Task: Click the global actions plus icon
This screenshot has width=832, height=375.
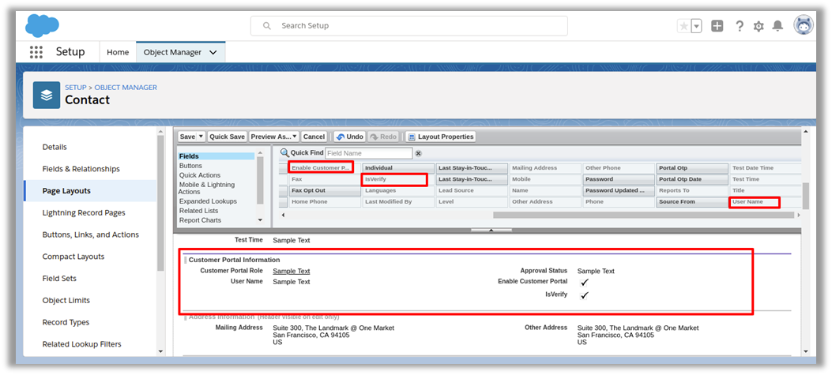Action: (x=717, y=26)
